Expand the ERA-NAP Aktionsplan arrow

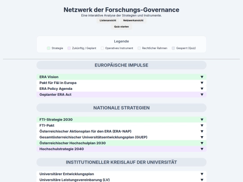202,131
